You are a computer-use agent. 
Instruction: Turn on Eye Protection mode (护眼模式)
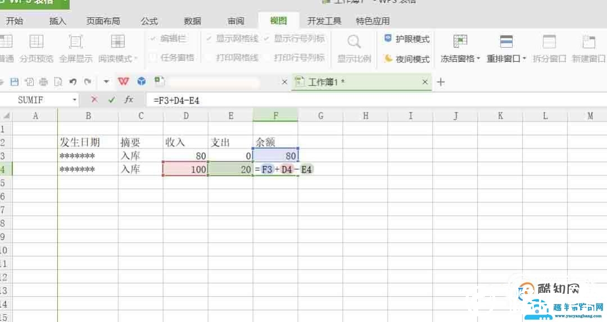(x=407, y=39)
